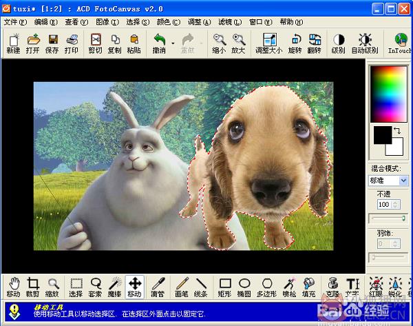The height and width of the screenshot is (326, 413).
Task: Click the New (新建) toolbar icon
Action: click(14, 43)
